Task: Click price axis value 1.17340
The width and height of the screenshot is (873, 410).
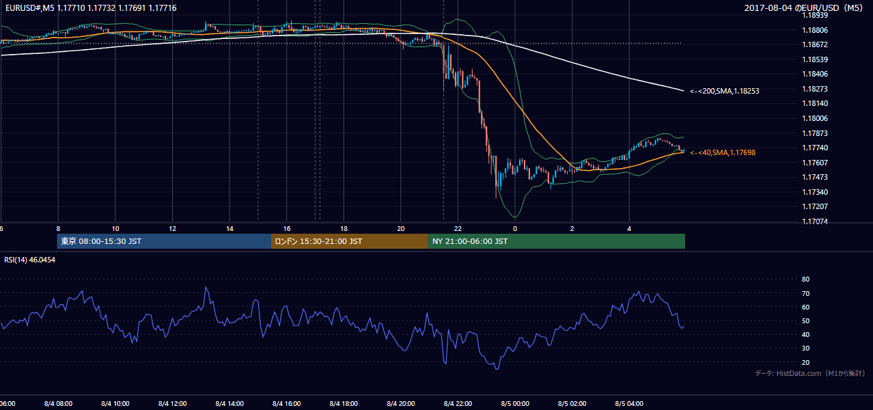Action: [815, 192]
